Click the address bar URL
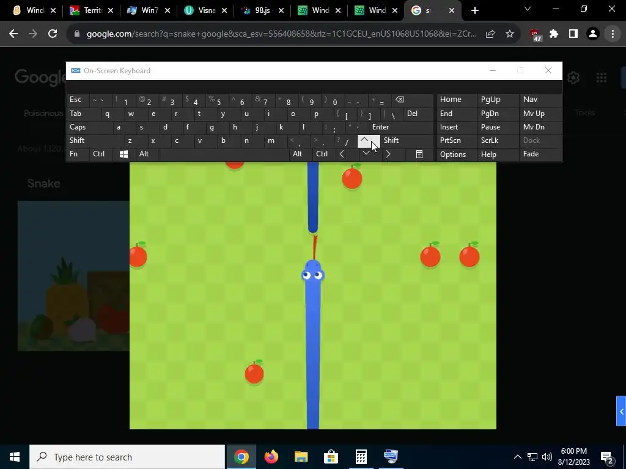The width and height of the screenshot is (626, 469). (281, 34)
